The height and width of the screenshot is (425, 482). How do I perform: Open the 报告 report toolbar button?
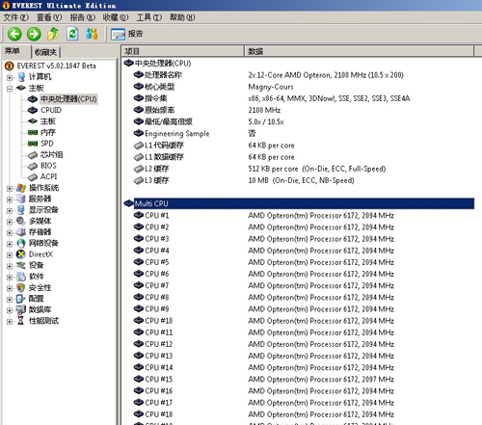[x=126, y=34]
